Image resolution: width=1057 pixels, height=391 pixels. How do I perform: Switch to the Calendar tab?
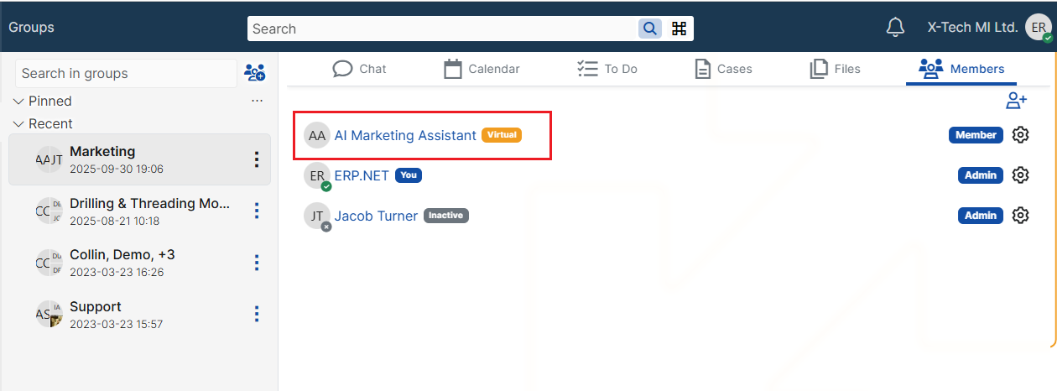click(x=482, y=69)
